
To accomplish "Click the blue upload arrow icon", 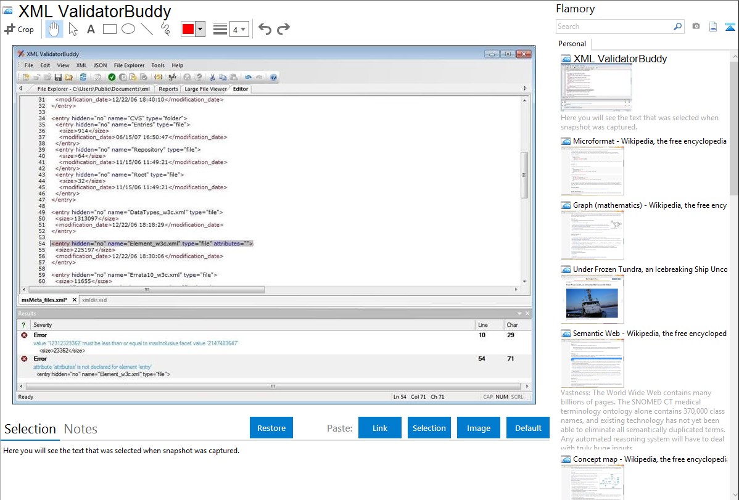I will coord(730,27).
